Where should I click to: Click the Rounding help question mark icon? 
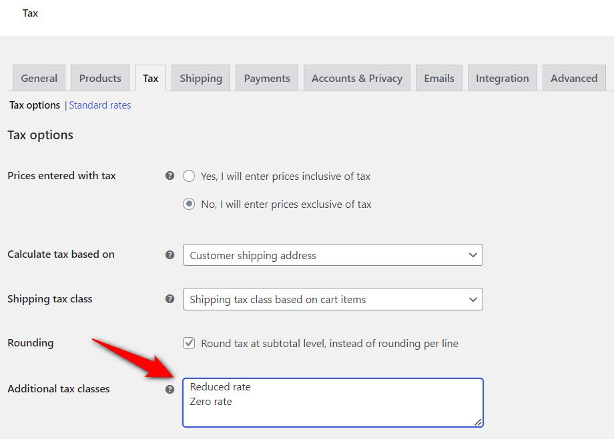[170, 343]
